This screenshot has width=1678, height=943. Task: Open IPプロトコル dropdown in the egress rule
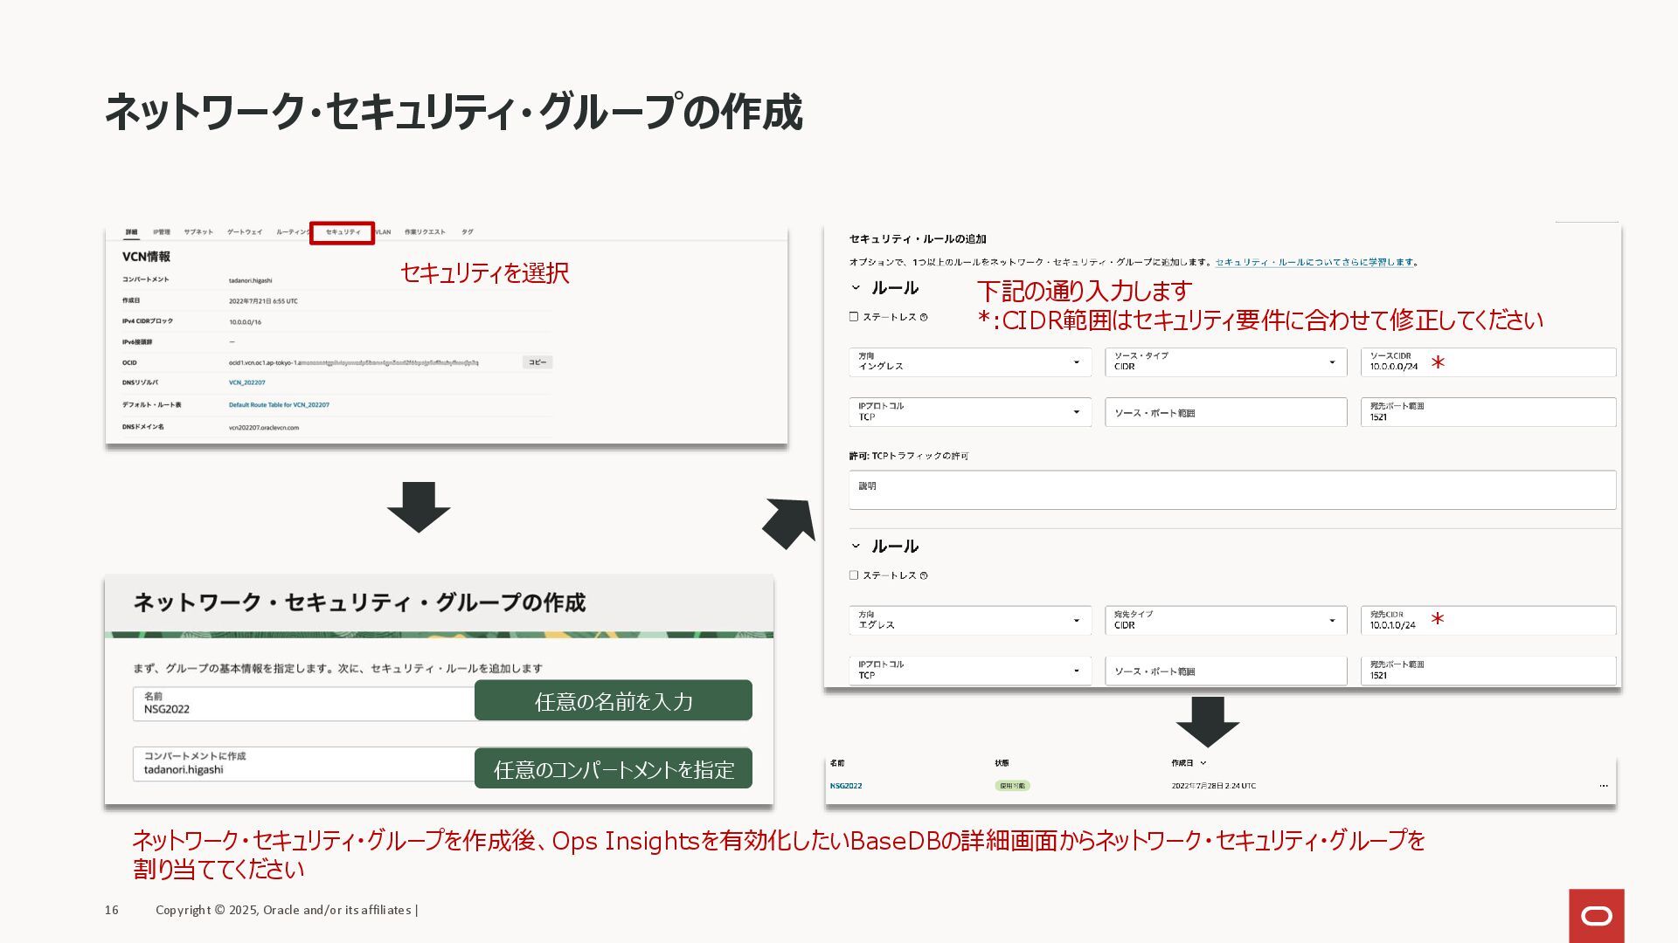[970, 671]
